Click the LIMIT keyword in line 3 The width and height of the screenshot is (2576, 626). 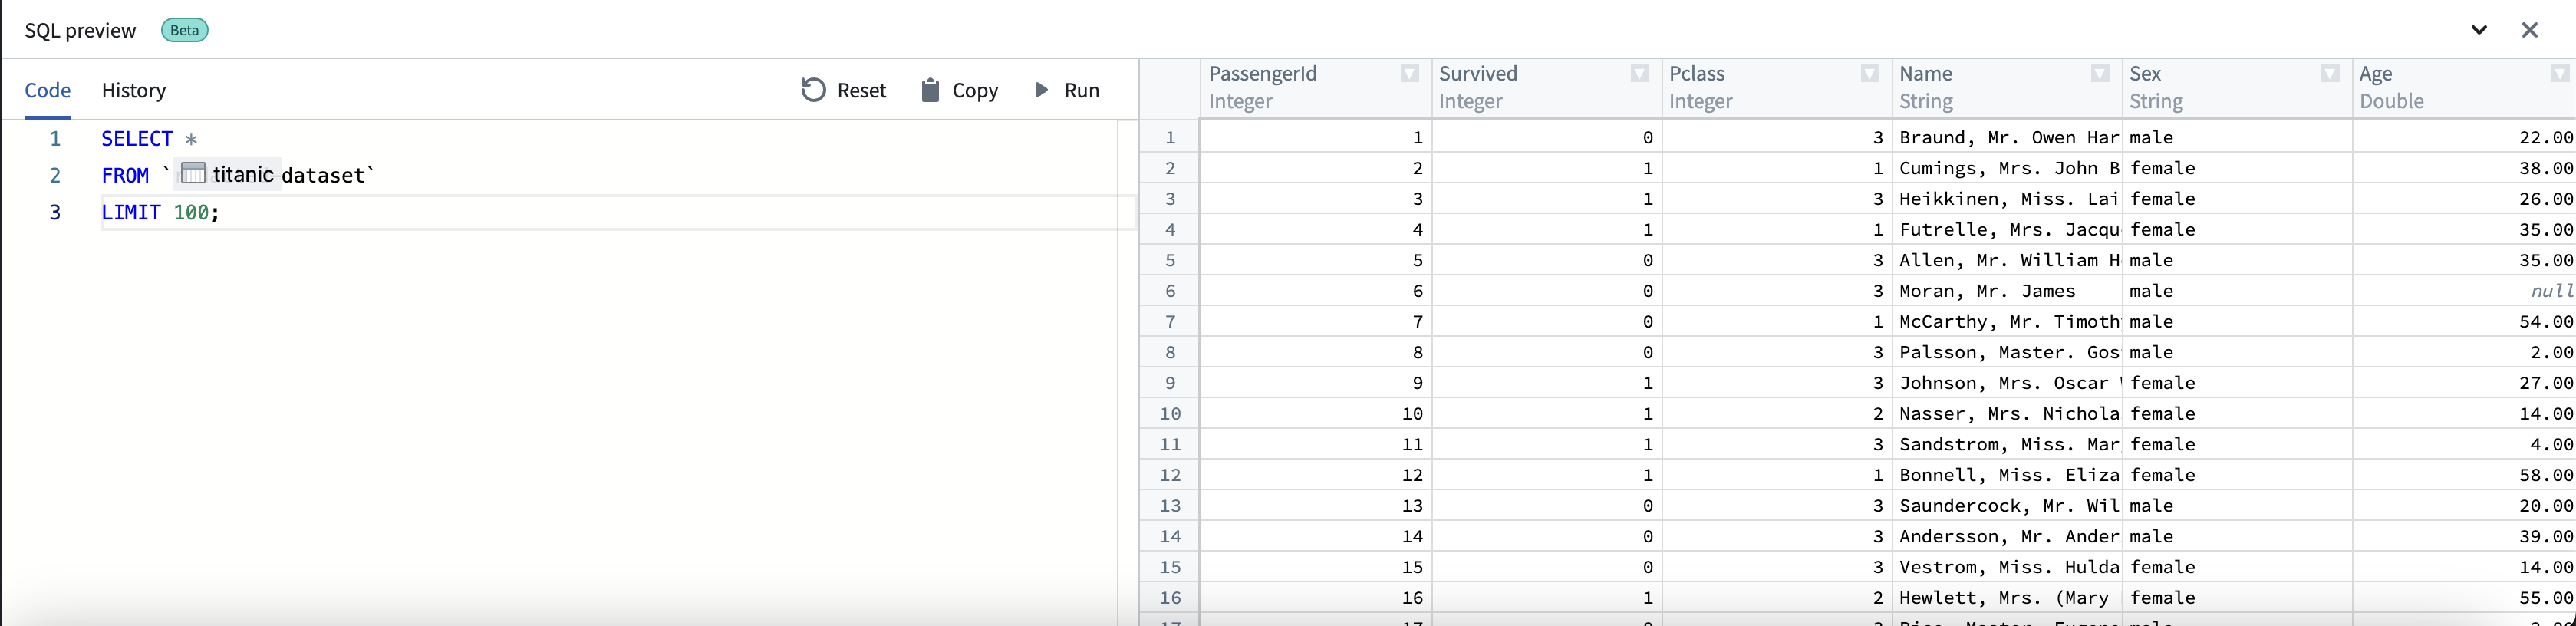tap(131, 212)
